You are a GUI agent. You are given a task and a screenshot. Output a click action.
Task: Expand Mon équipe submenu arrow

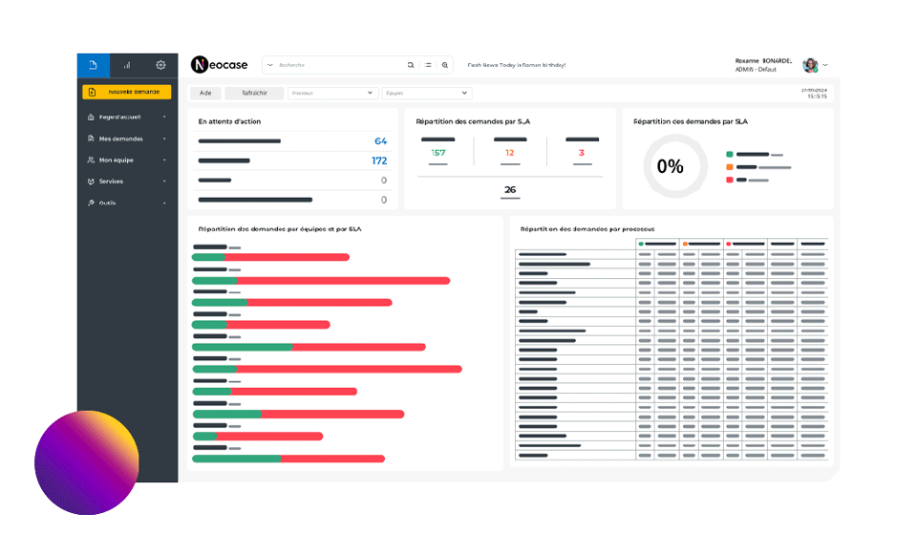[x=164, y=160]
